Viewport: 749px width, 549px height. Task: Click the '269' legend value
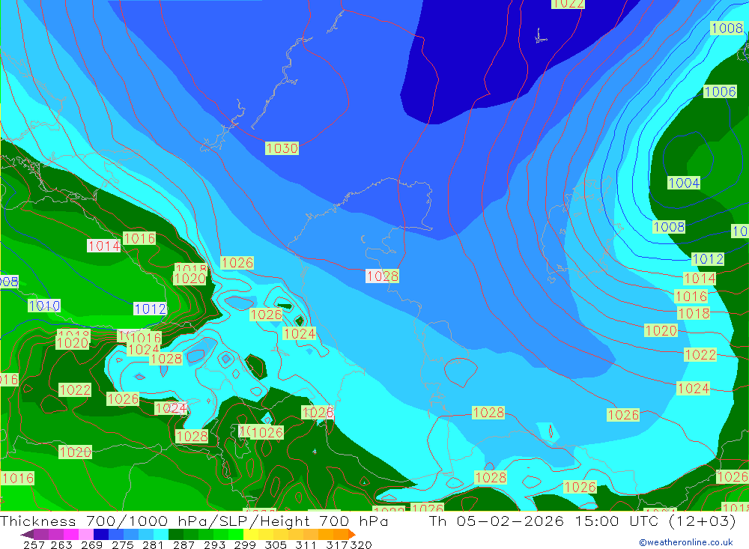pyautogui.click(x=91, y=545)
